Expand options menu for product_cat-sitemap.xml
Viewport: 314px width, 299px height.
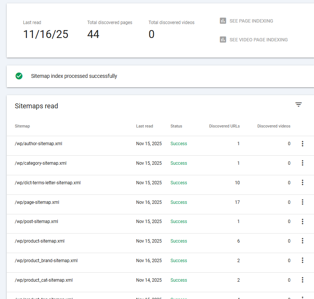[x=302, y=280]
